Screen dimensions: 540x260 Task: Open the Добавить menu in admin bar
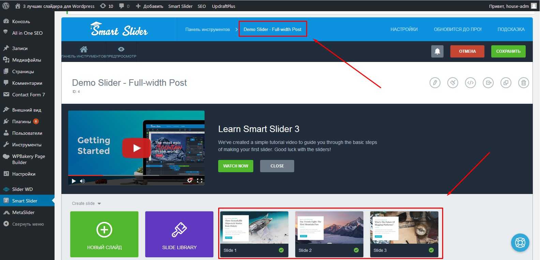[x=150, y=6]
